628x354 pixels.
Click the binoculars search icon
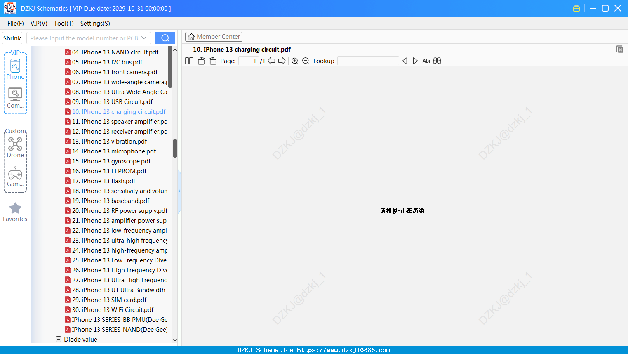click(x=437, y=61)
